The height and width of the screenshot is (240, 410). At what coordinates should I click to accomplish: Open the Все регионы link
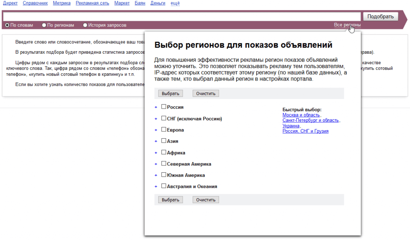[x=348, y=24]
